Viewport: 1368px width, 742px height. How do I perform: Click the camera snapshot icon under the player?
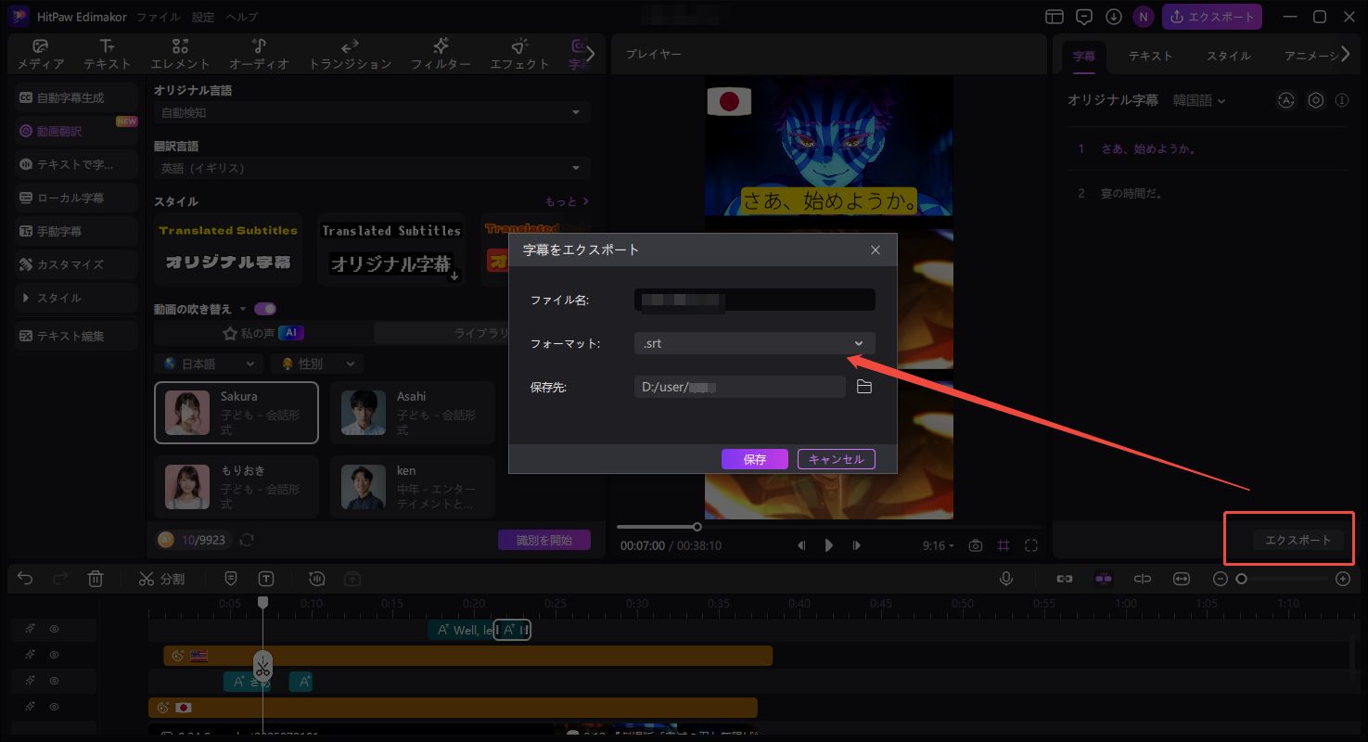click(x=975, y=545)
